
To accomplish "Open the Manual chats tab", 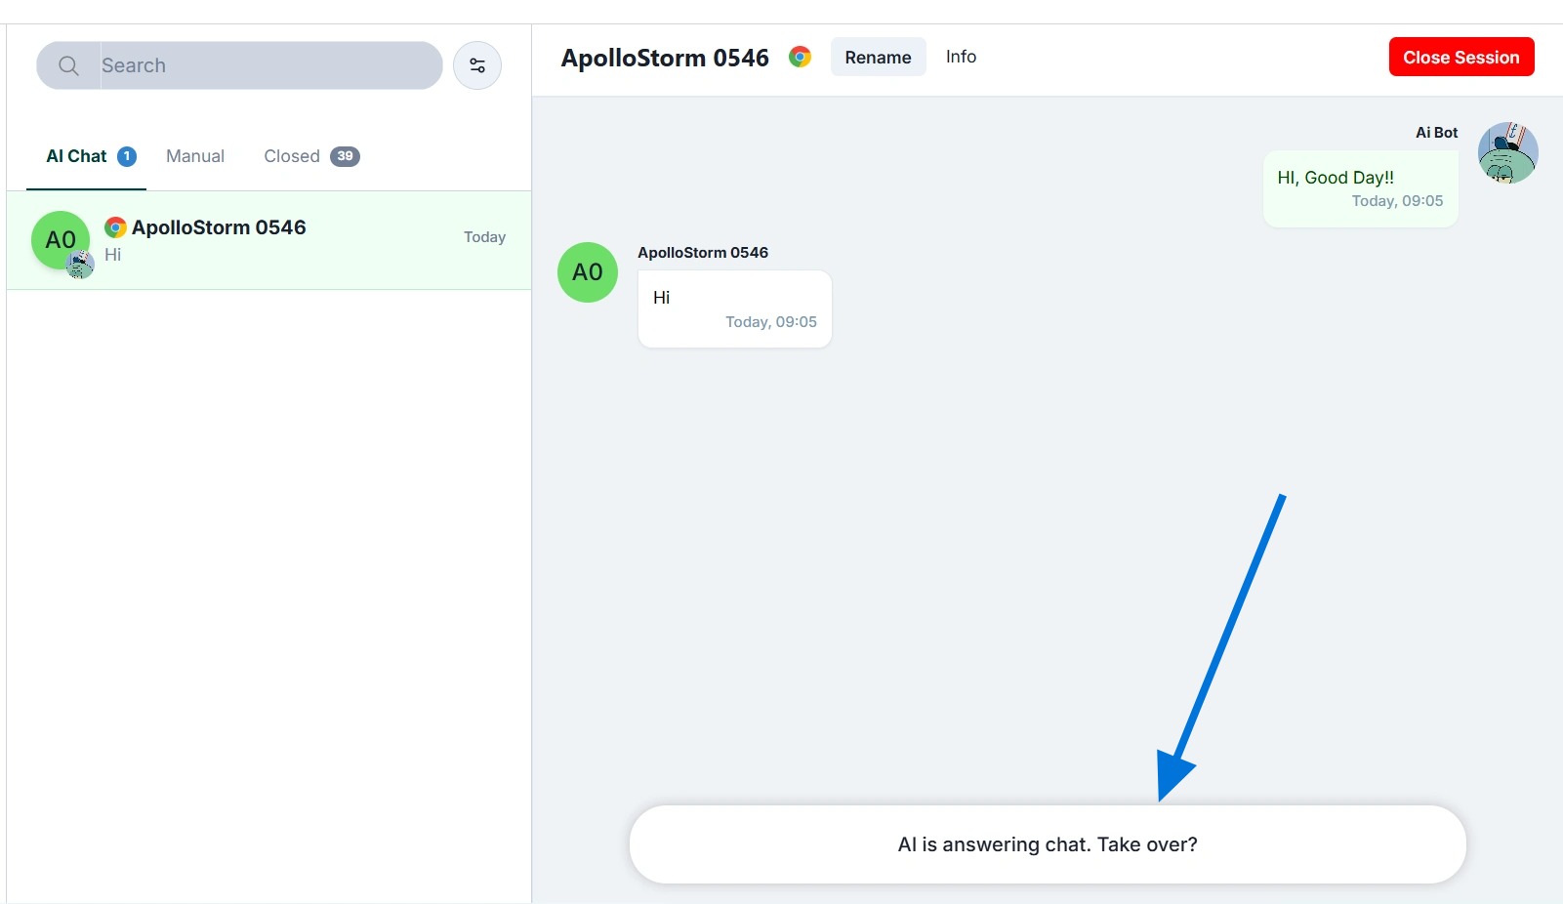I will pyautogui.click(x=195, y=156).
